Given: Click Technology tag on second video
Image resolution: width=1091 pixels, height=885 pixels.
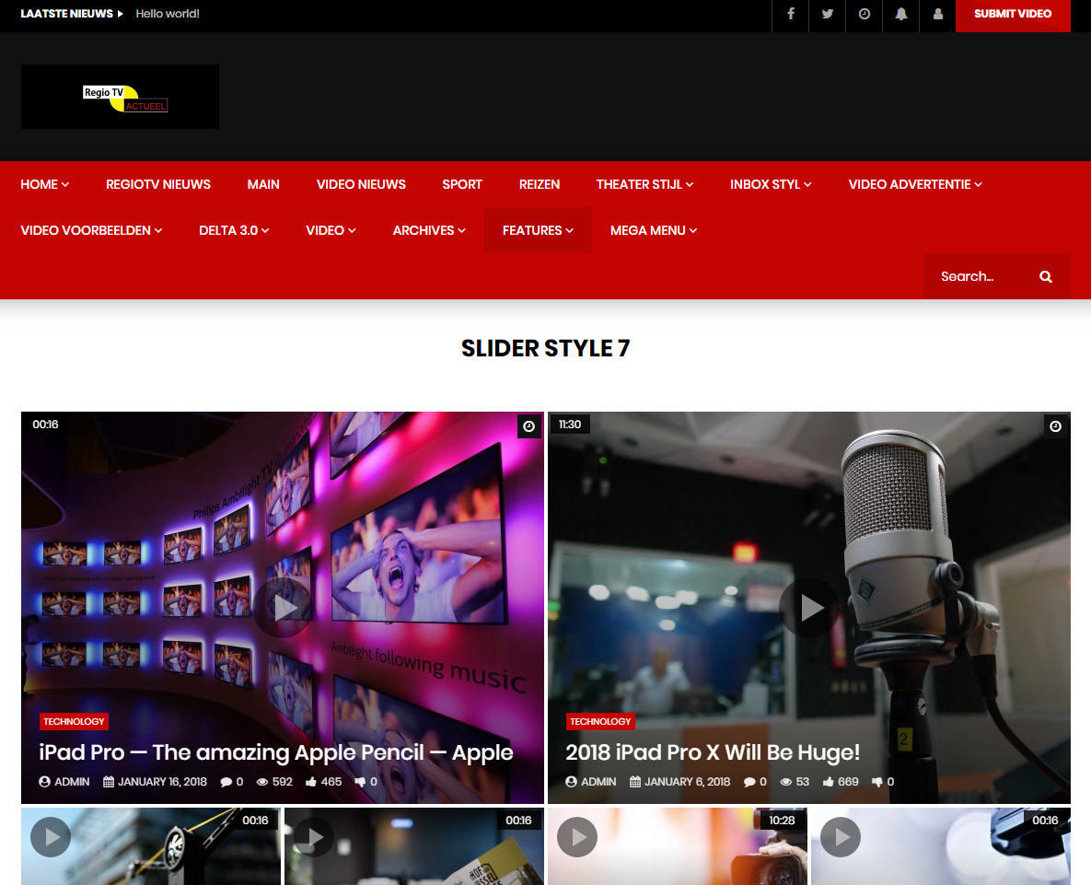Looking at the screenshot, I should point(600,721).
